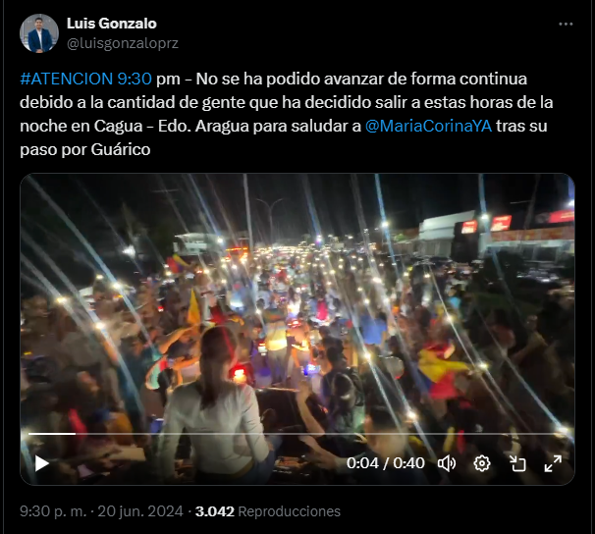Screen dimensions: 595x534
Task: Open video in picture-in-picture mode
Action: pos(517,463)
